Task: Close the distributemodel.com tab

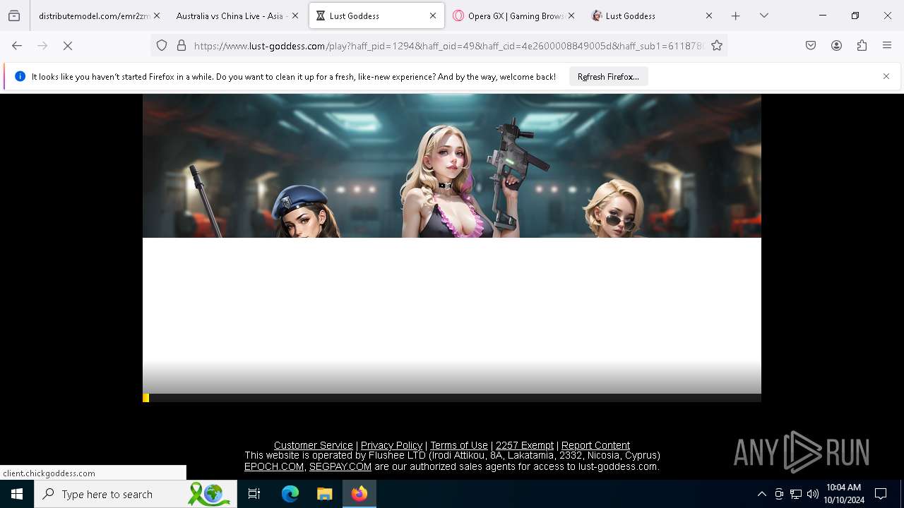Action: pyautogui.click(x=157, y=16)
